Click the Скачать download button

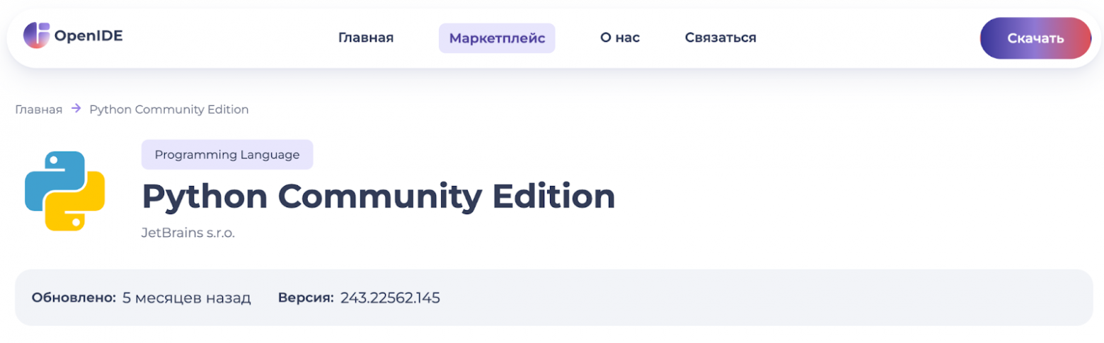[1035, 38]
